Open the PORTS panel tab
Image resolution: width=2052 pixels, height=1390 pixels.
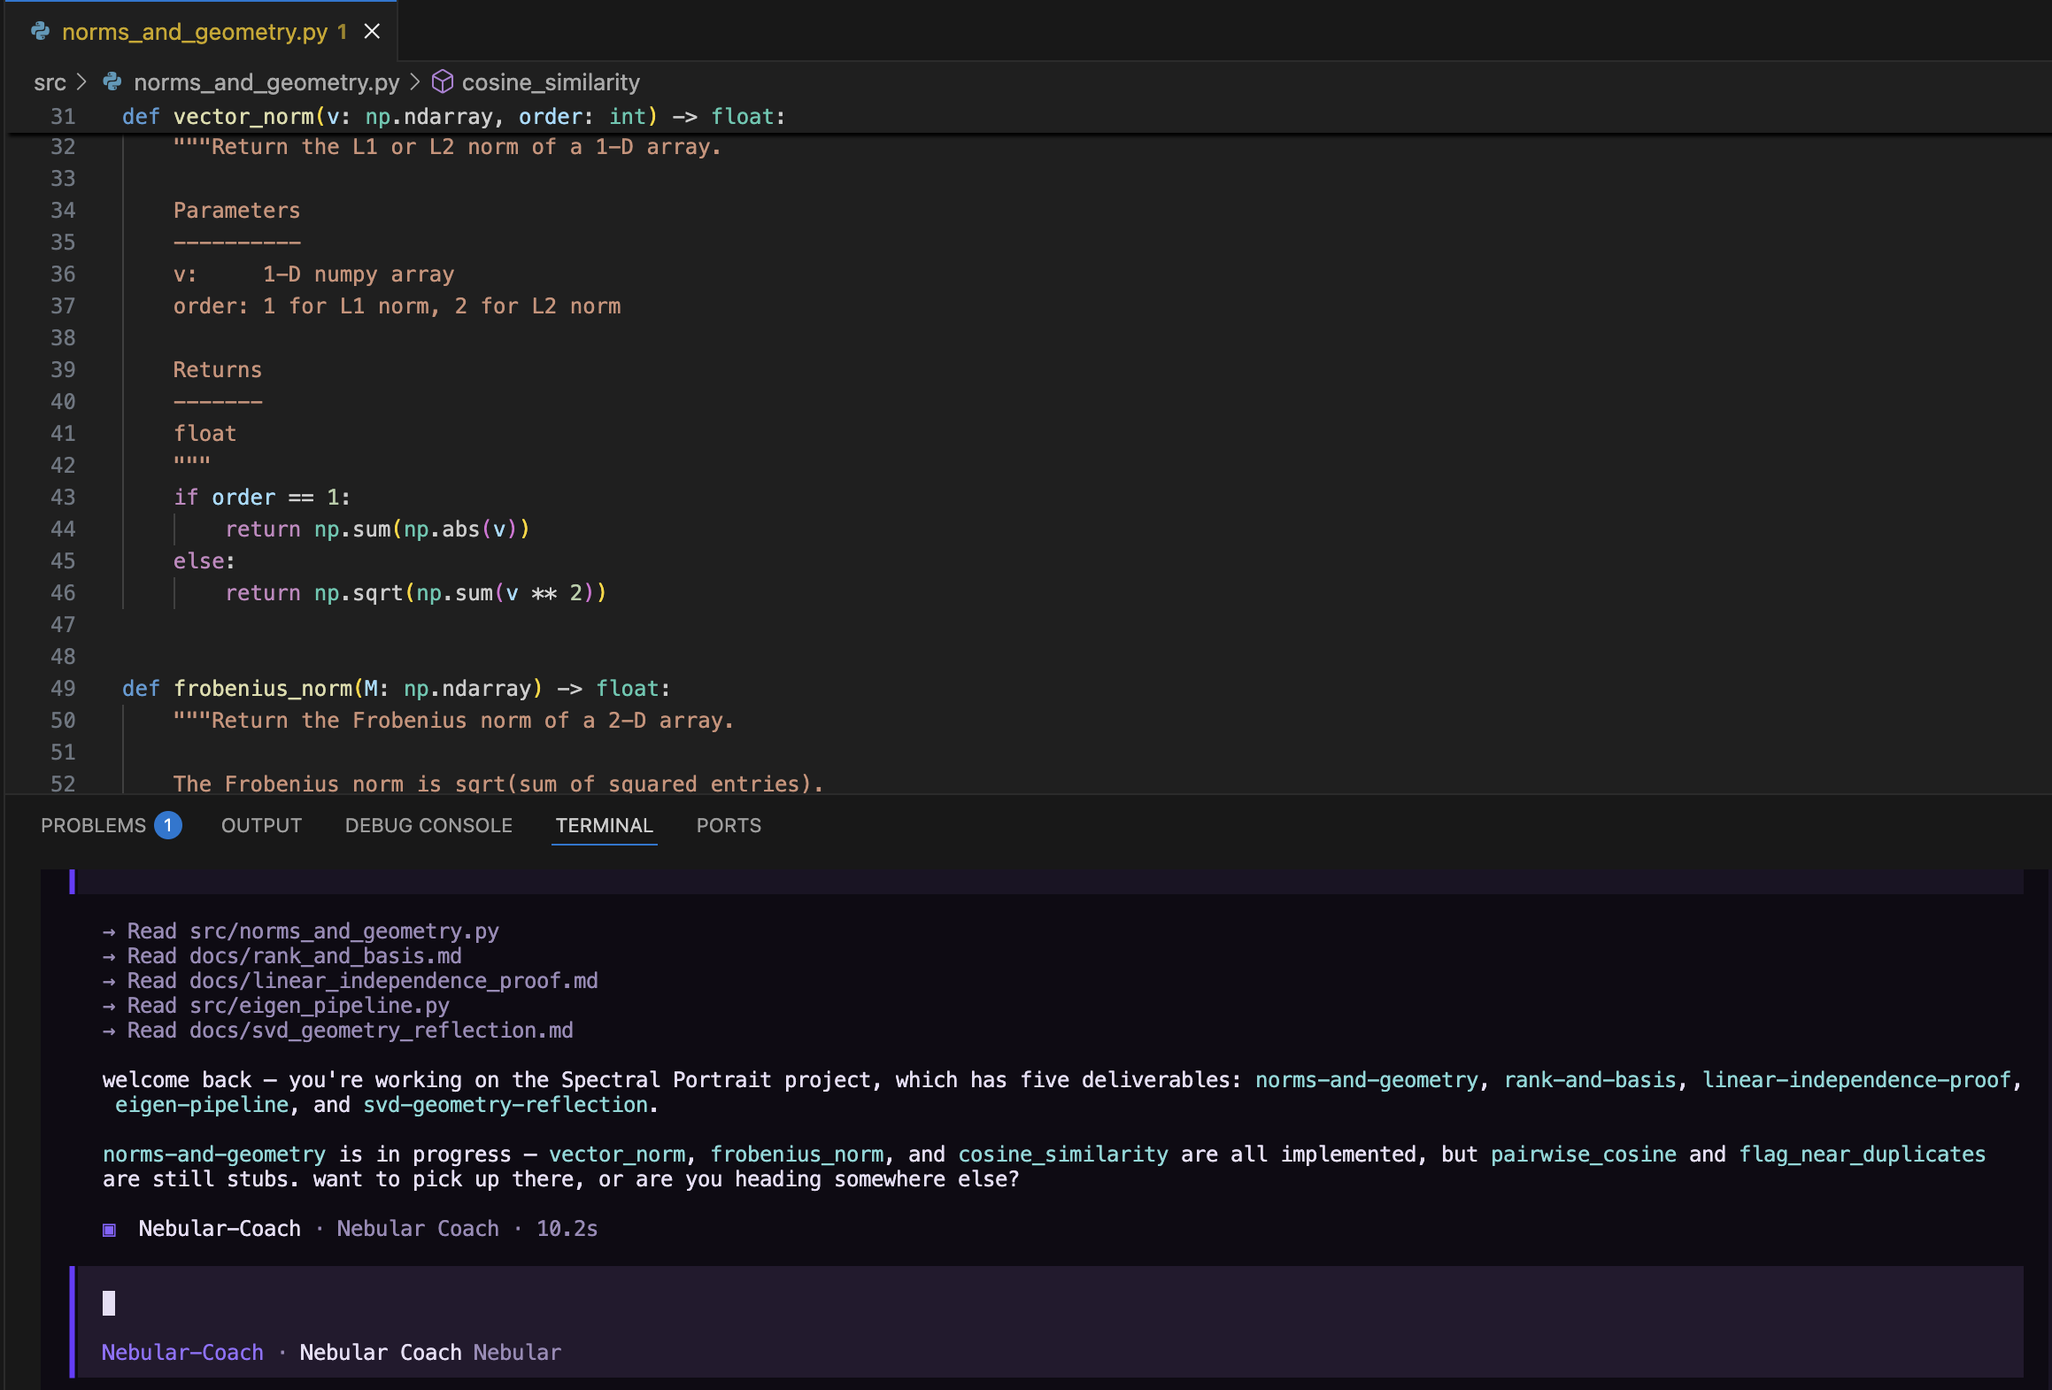click(x=729, y=825)
